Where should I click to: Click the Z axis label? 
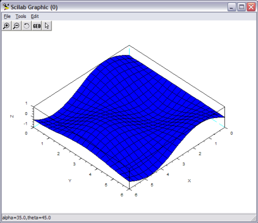(x=12, y=116)
